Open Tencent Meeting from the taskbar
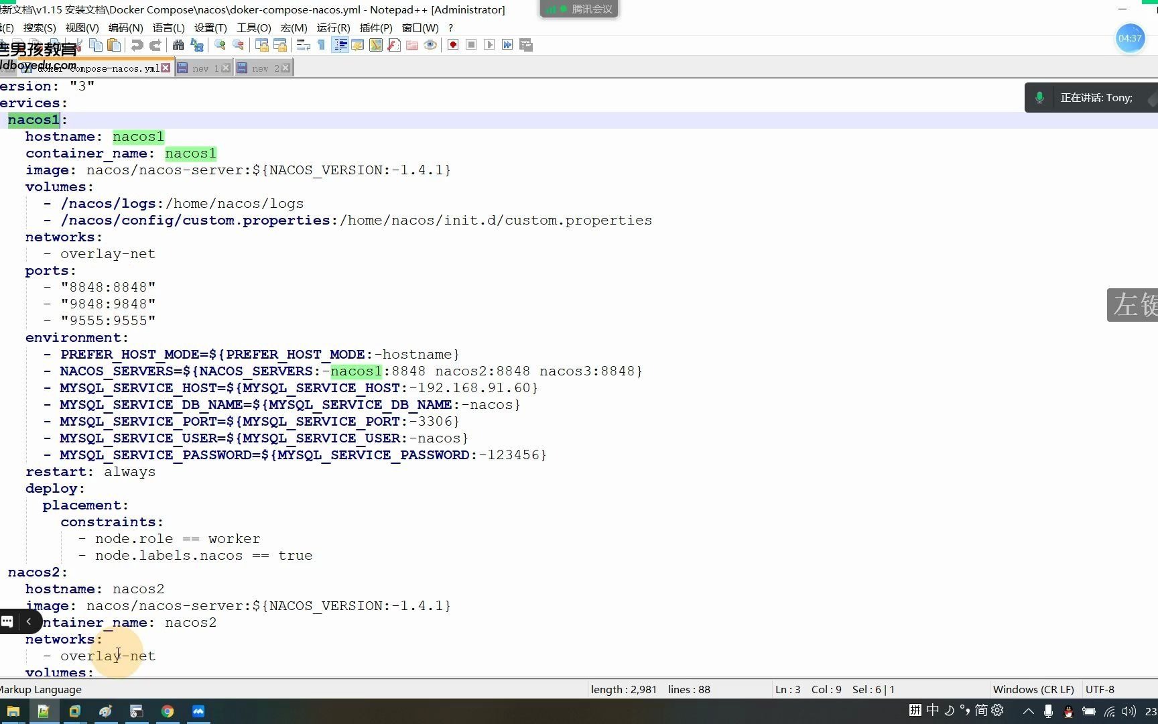Viewport: 1158px width, 724px height. click(x=198, y=711)
